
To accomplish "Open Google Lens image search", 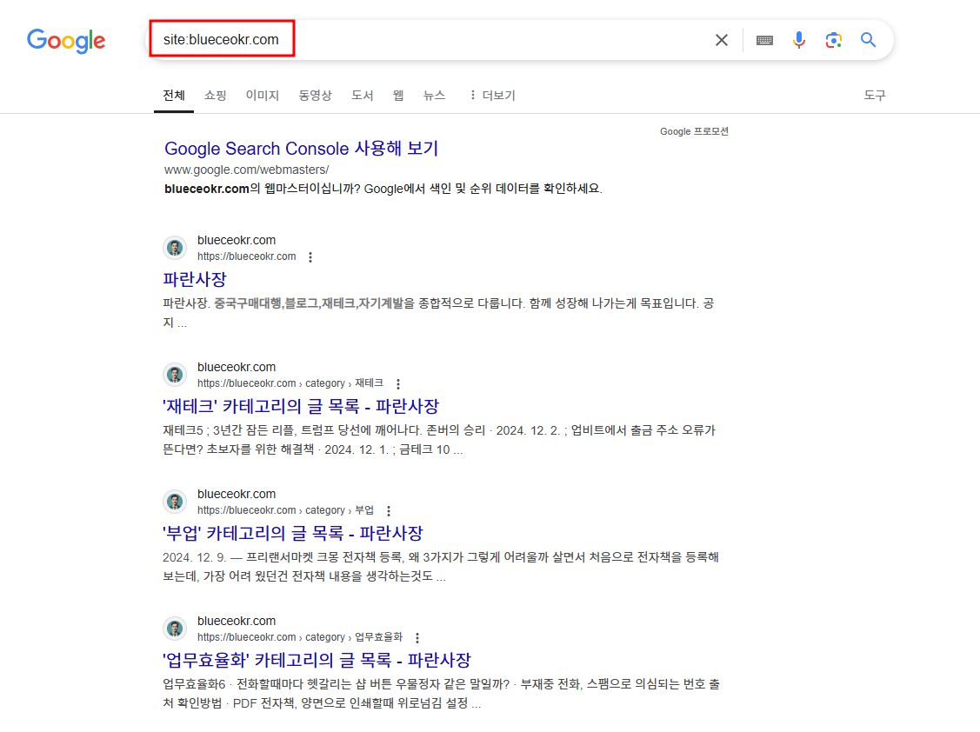I will (833, 40).
